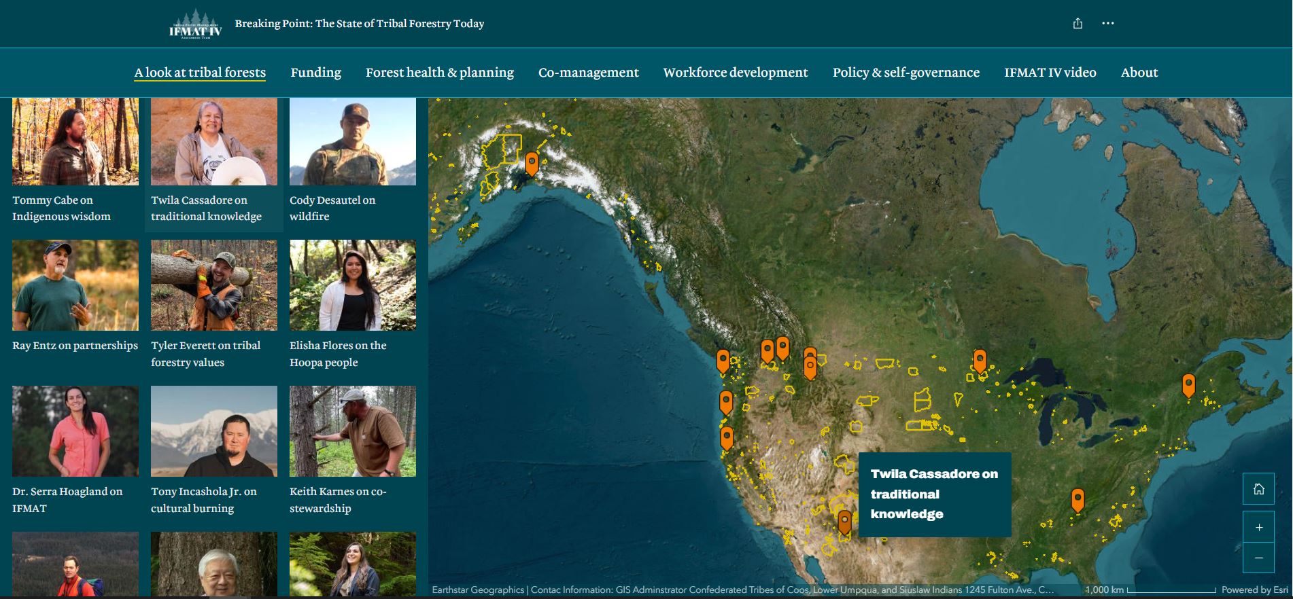Click 'Keith Karnes on co-stewardship' caption

click(x=338, y=500)
